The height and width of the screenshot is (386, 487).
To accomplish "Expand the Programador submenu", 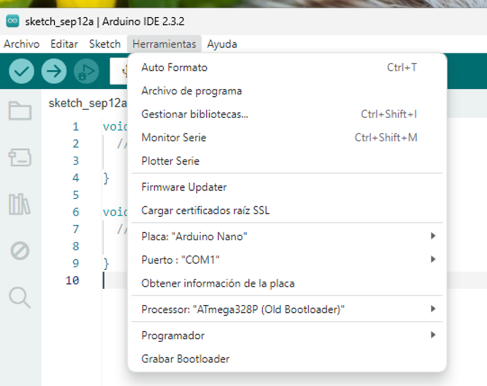I will click(x=287, y=335).
